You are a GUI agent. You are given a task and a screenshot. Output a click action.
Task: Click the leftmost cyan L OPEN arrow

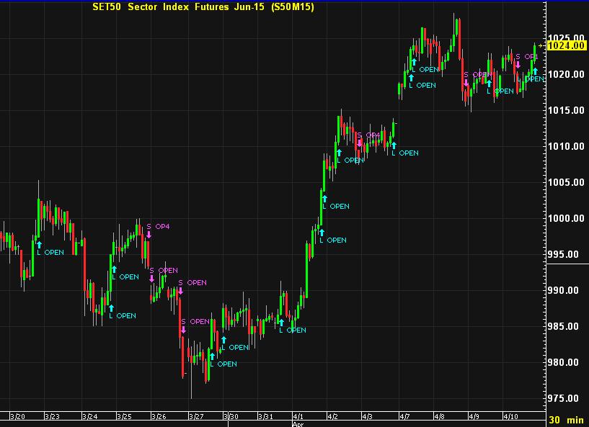click(x=39, y=245)
